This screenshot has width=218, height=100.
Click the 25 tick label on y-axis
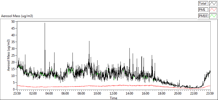click(13, 56)
